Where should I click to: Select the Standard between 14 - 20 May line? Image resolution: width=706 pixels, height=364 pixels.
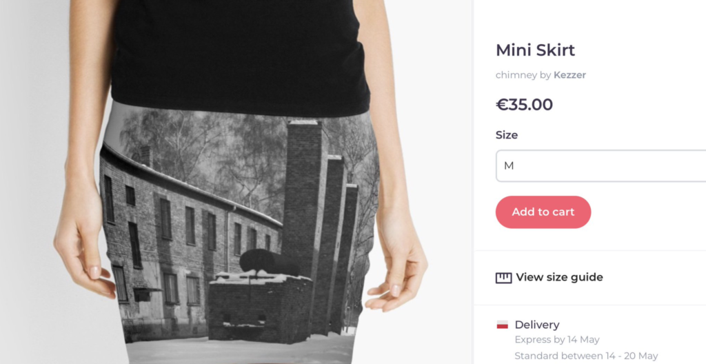pos(586,356)
